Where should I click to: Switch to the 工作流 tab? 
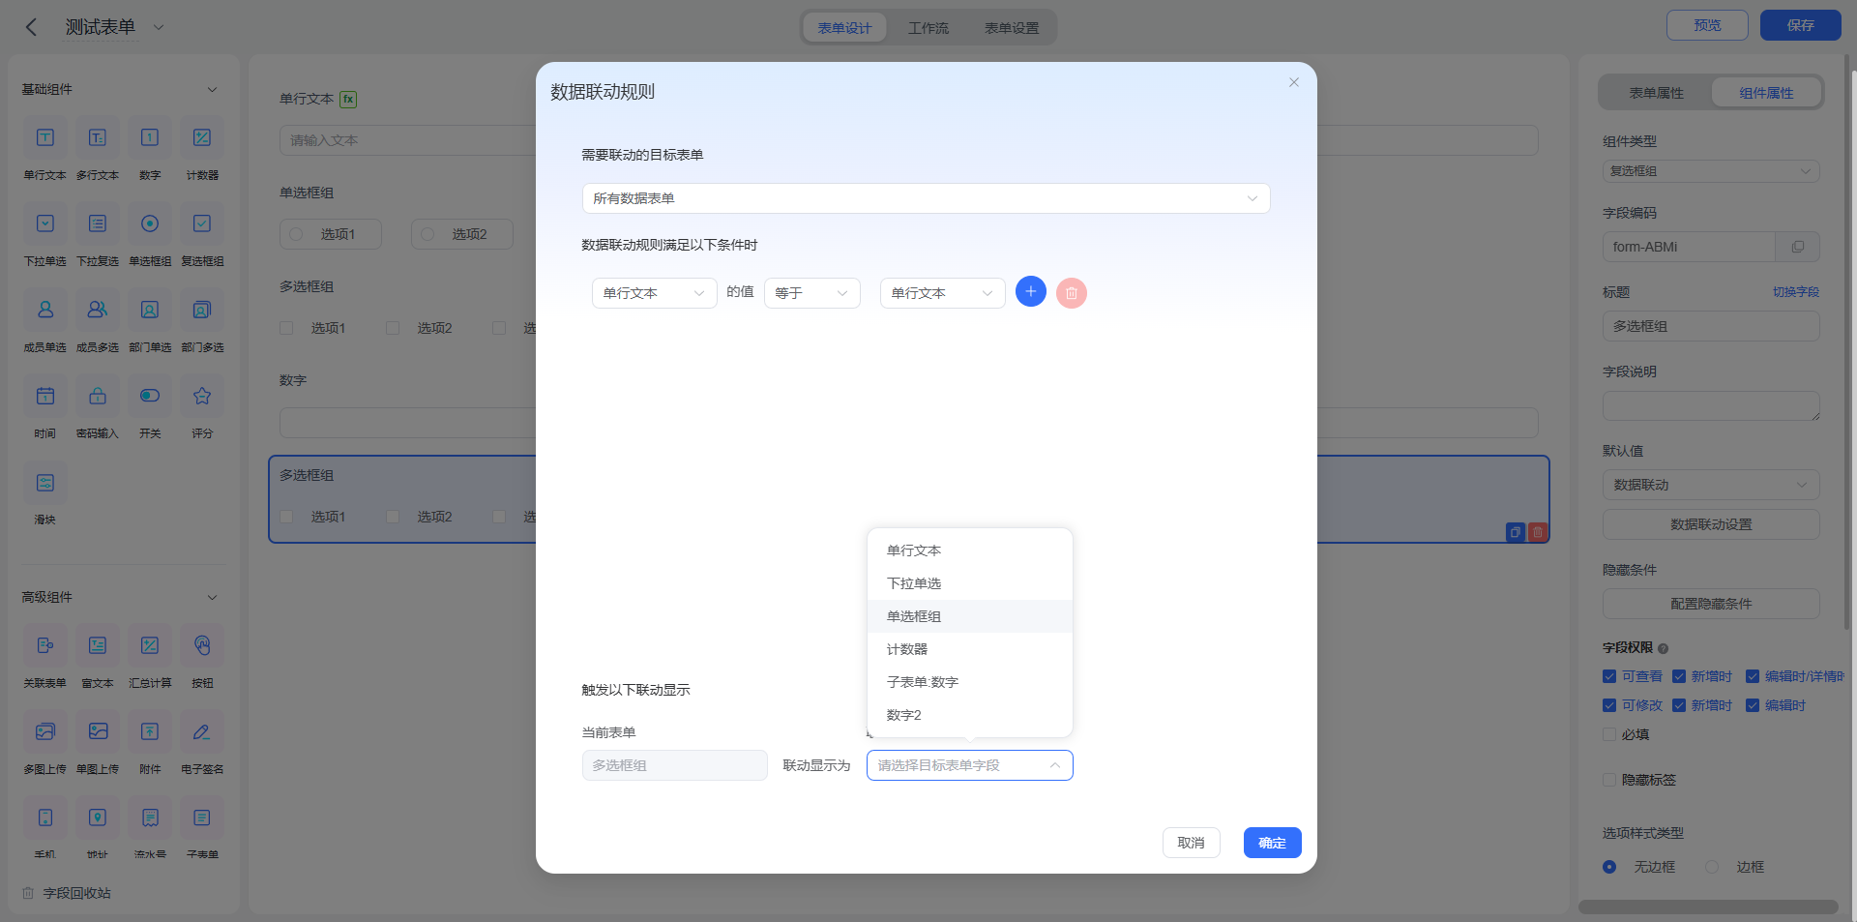(x=928, y=28)
